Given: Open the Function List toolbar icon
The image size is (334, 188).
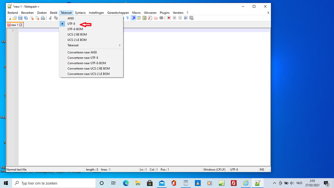Looking at the screenshot, I should (150, 18).
